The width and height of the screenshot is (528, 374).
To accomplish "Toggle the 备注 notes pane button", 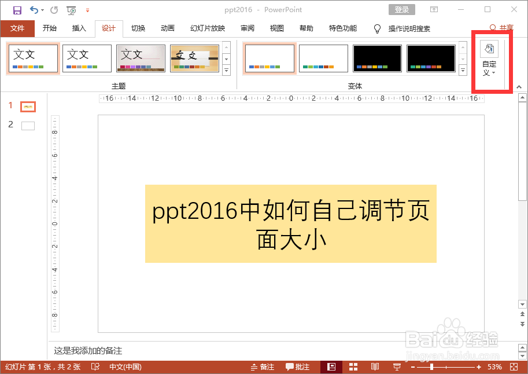I will coord(263,367).
